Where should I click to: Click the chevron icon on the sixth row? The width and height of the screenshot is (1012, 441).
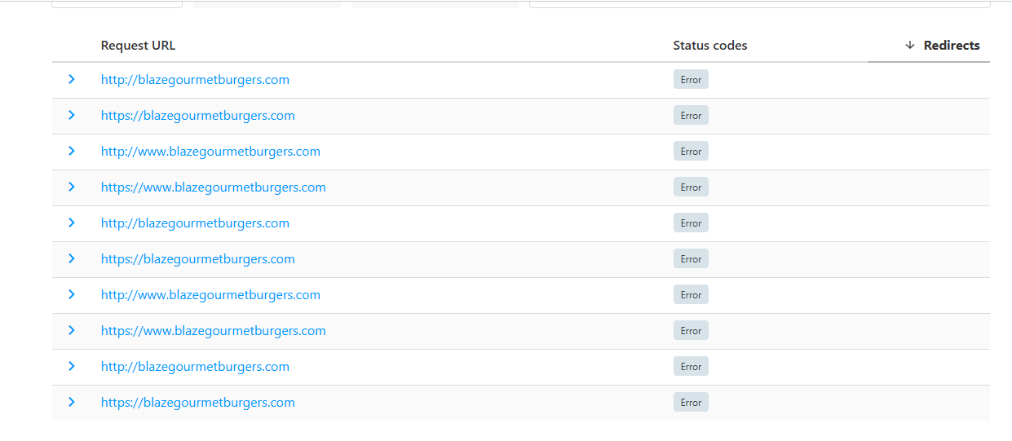pos(72,259)
